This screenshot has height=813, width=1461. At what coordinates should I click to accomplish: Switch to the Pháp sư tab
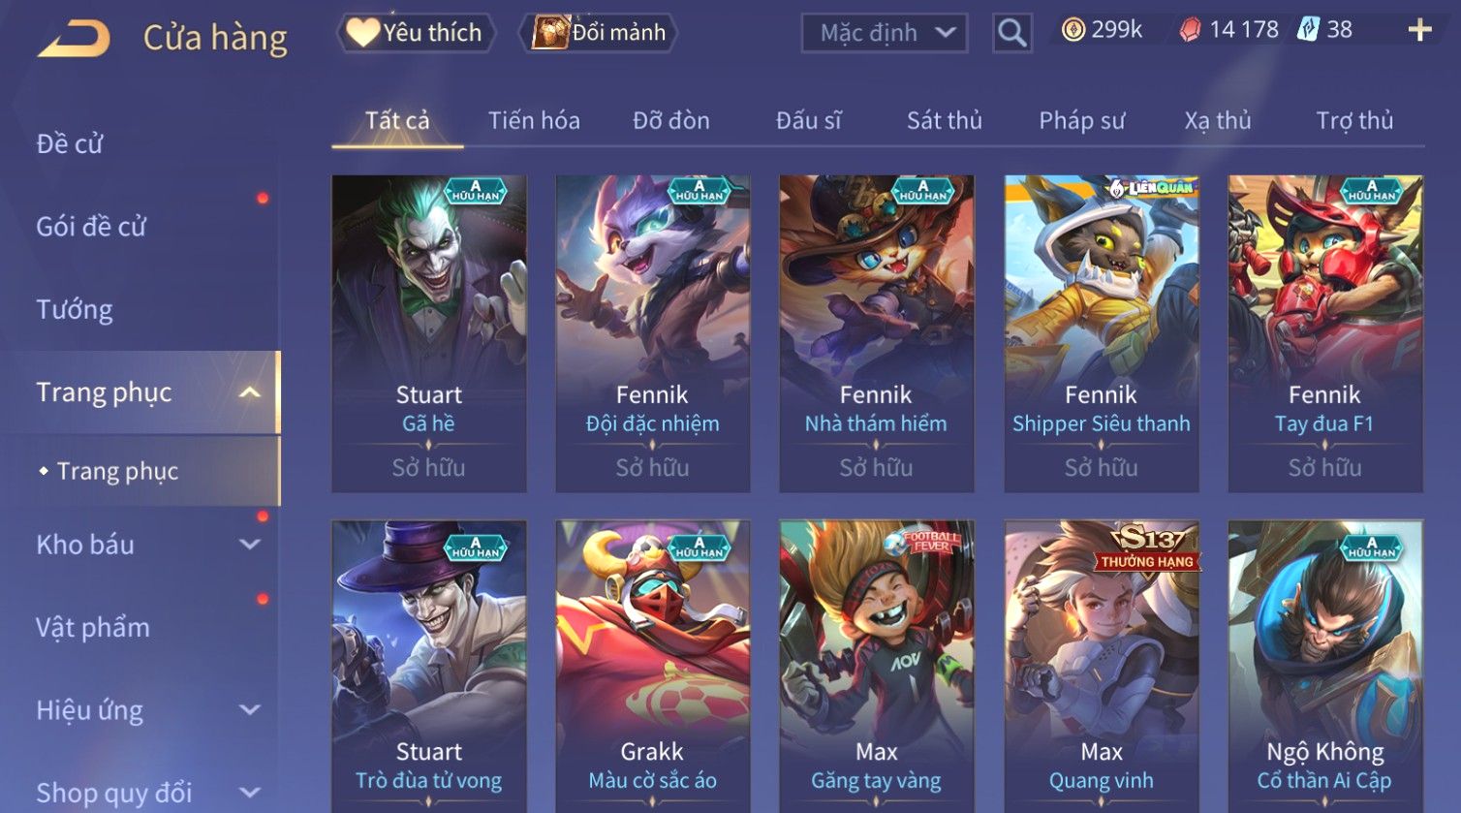(1082, 120)
